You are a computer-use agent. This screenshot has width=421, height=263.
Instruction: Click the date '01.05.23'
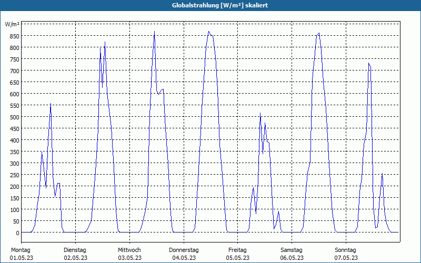tap(22, 258)
